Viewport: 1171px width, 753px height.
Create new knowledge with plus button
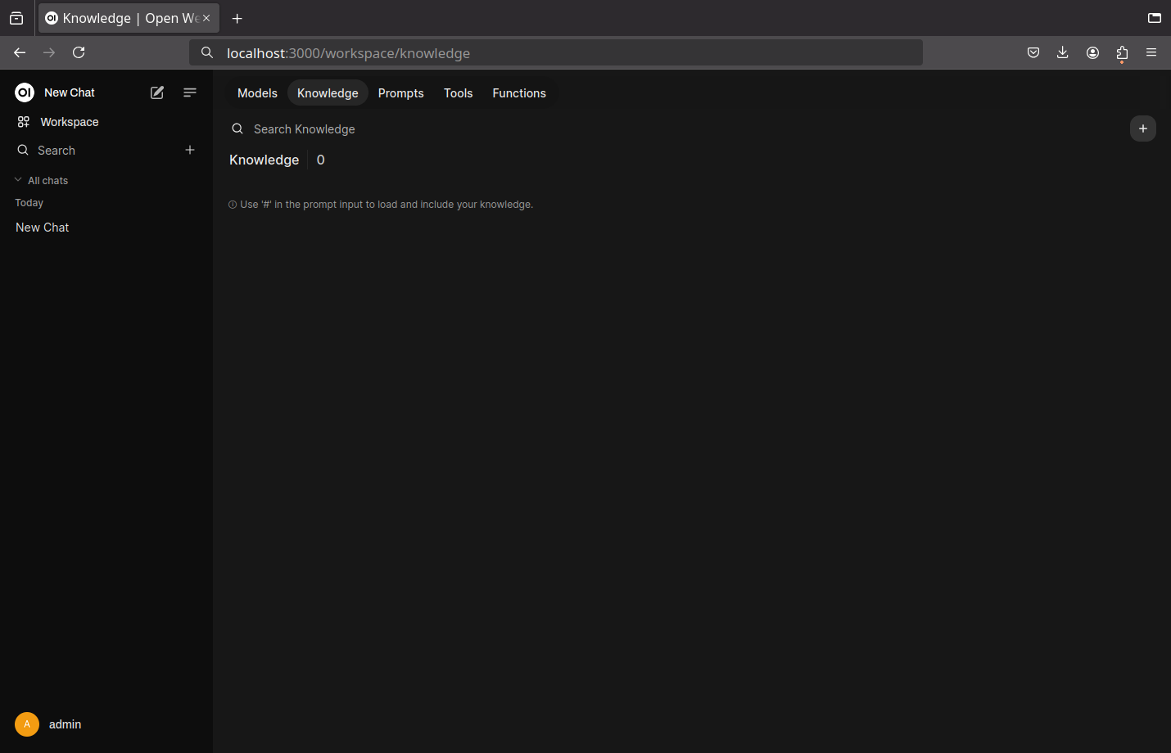coord(1142,129)
